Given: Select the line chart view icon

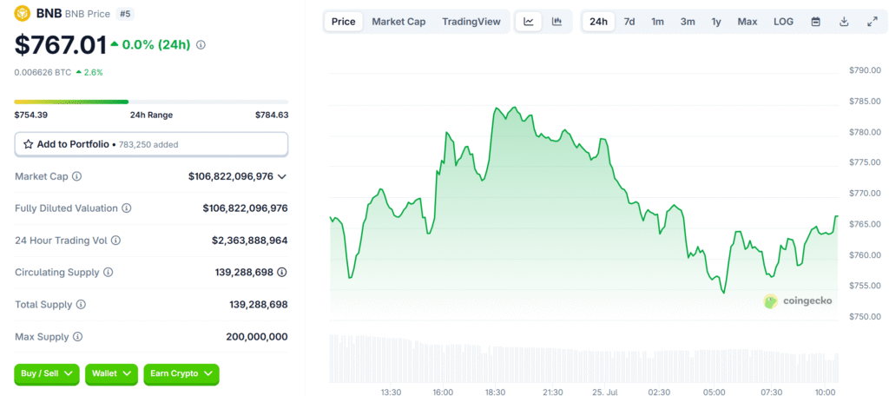Looking at the screenshot, I should 529,22.
